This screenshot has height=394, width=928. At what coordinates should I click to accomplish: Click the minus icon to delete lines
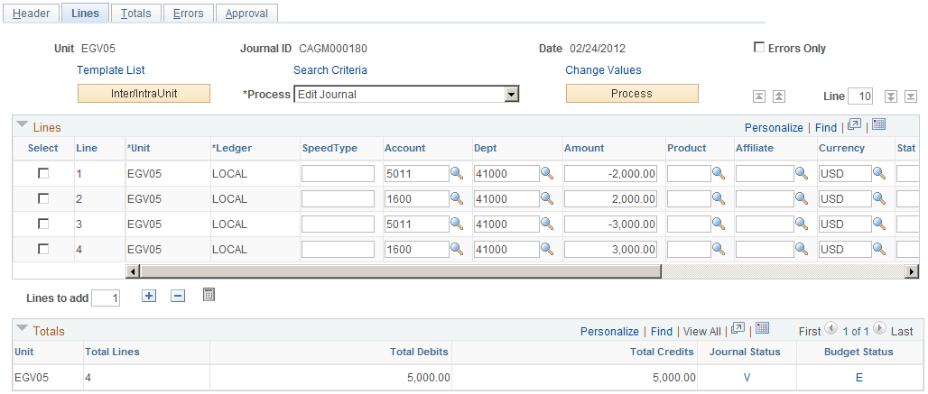(178, 296)
